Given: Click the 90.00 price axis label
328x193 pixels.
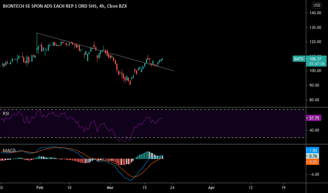Looking at the screenshot, I should click(x=314, y=85).
